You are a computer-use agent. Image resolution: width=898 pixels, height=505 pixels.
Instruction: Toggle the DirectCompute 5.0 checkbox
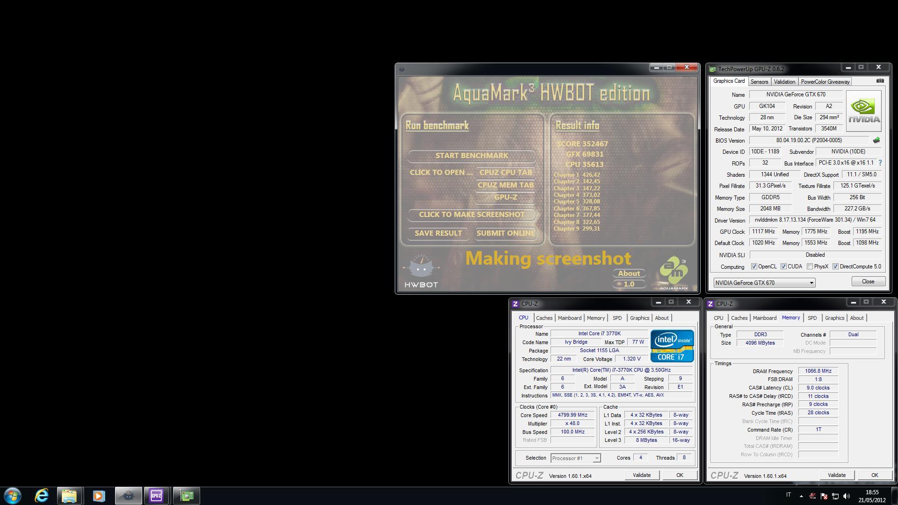[835, 267]
